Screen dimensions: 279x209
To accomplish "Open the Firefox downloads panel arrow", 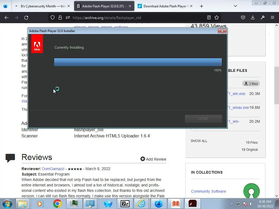I will (x=253, y=17).
